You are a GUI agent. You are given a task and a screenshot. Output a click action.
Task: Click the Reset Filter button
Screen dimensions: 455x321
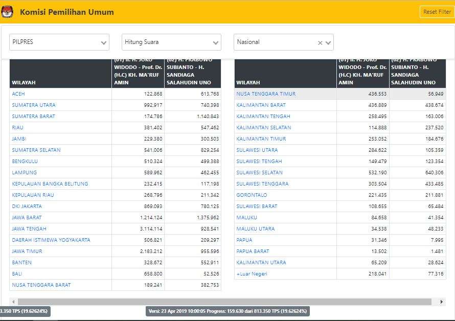pos(437,12)
